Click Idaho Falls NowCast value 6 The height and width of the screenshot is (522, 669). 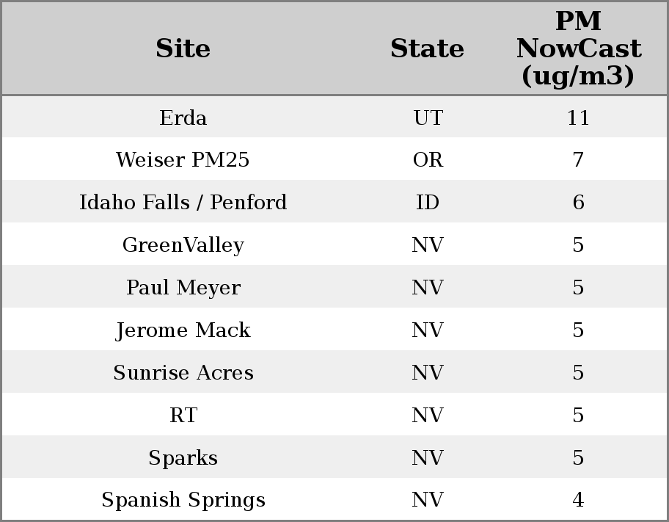[578, 203]
